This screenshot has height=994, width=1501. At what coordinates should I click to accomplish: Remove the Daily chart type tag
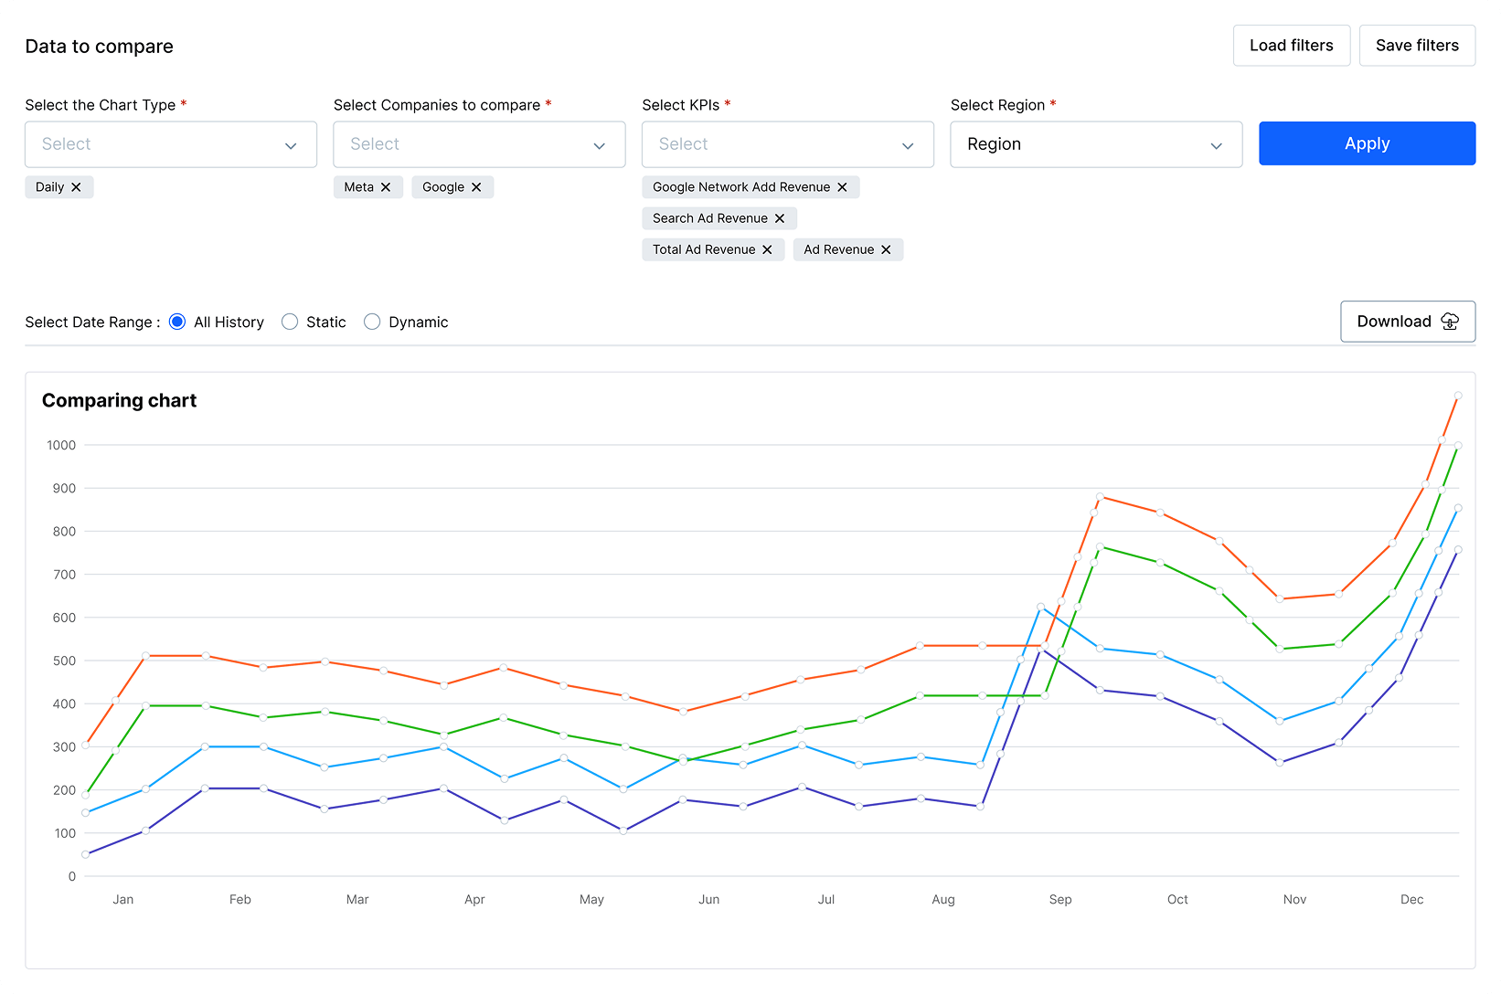click(78, 186)
